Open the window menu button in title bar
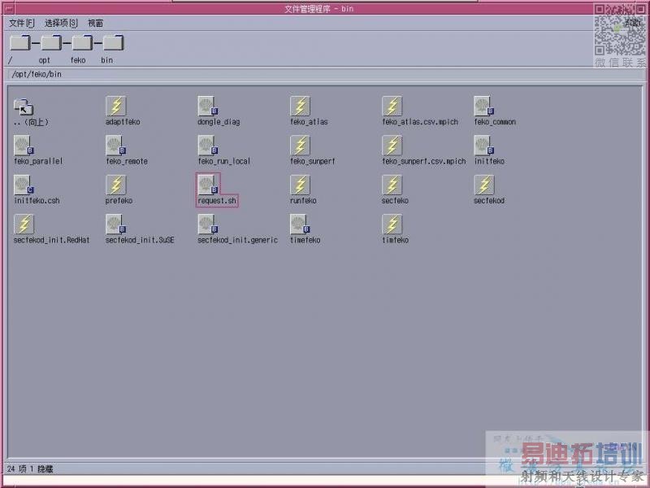Screen dimensions: 650x488 pos(9,9)
